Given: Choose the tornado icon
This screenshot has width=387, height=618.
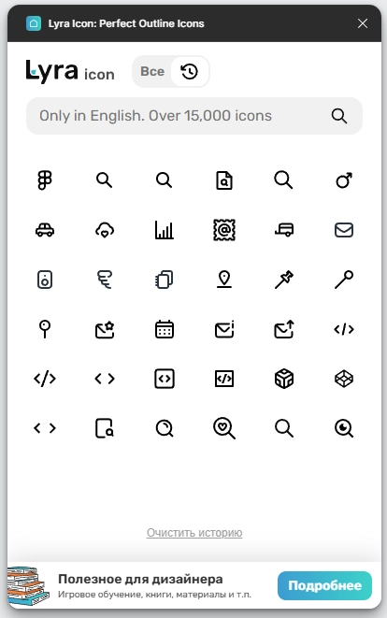Looking at the screenshot, I should click(105, 280).
